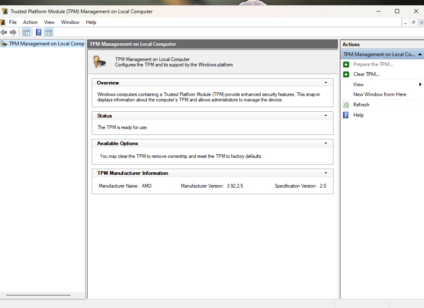The height and width of the screenshot is (308, 424).
Task: Click Specification Version value 2.0
Action: click(323, 186)
